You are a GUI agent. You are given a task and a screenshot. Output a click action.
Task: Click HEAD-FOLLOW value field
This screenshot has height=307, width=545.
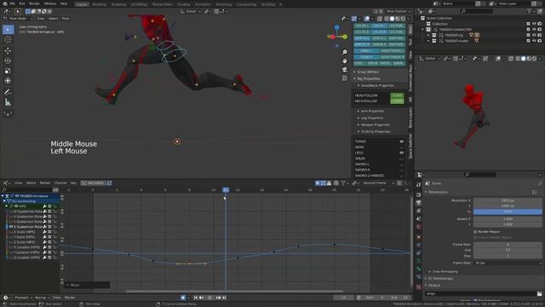tap(397, 96)
